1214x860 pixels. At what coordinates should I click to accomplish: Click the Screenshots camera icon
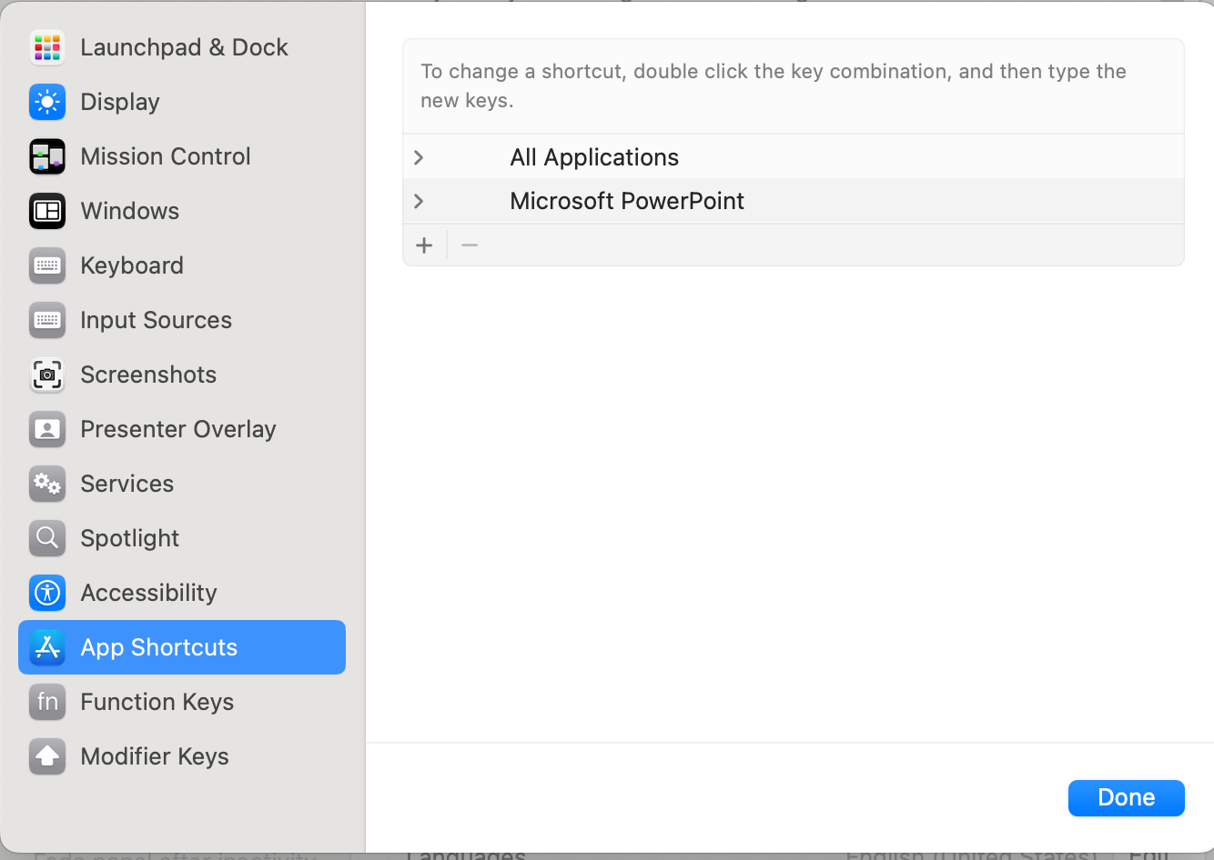pyautogui.click(x=47, y=375)
